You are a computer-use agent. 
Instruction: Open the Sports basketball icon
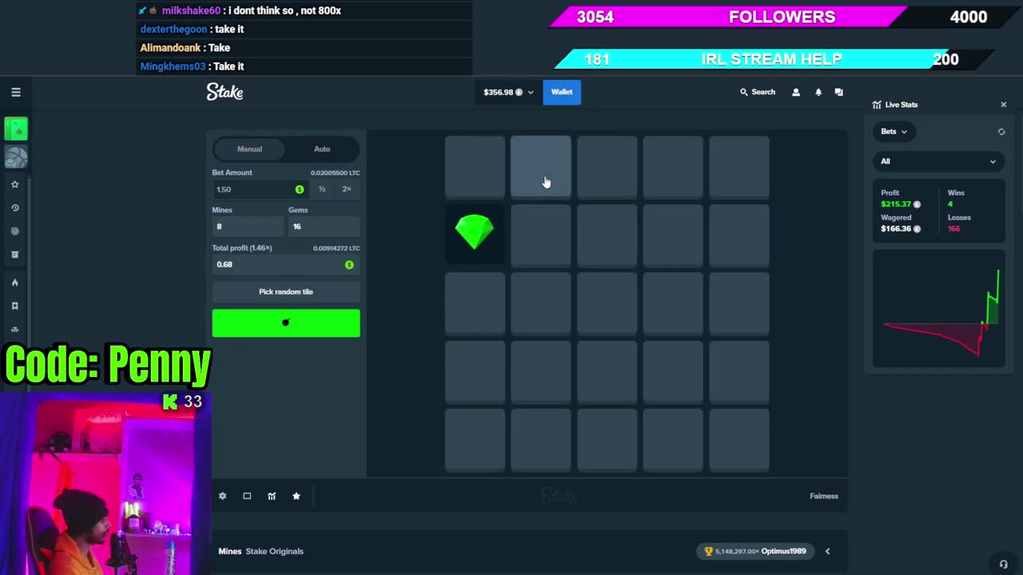click(16, 157)
